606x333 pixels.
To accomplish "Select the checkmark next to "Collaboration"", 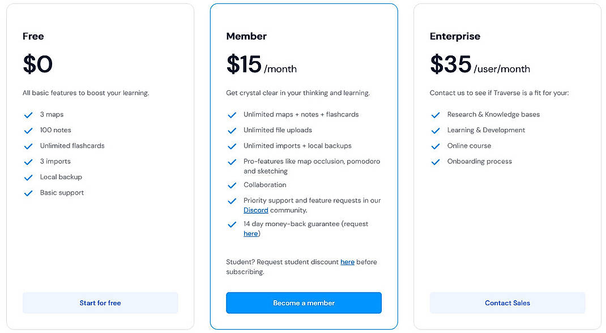I will (232, 185).
